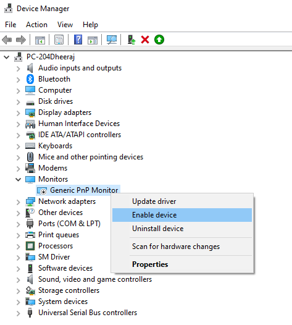The width and height of the screenshot is (292, 325).
Task: Select the Network adapters label
Action: point(67,201)
